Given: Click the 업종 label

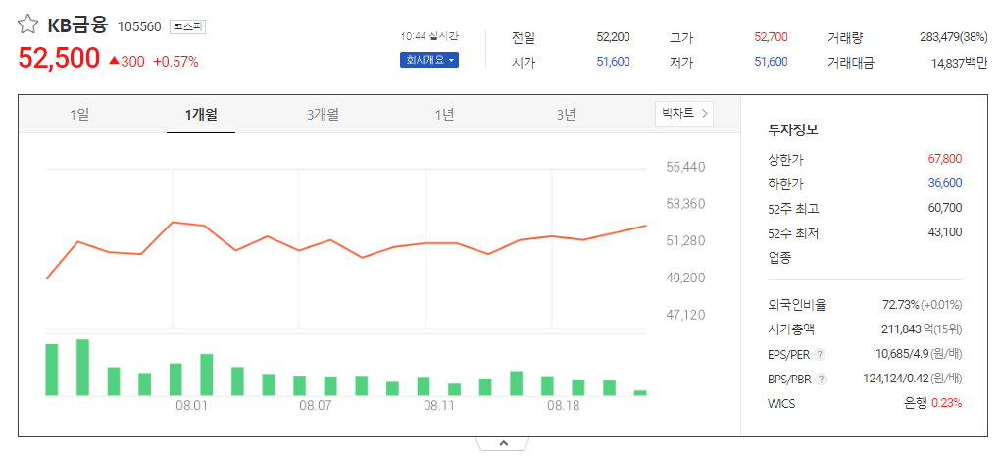Looking at the screenshot, I should coord(780,258).
